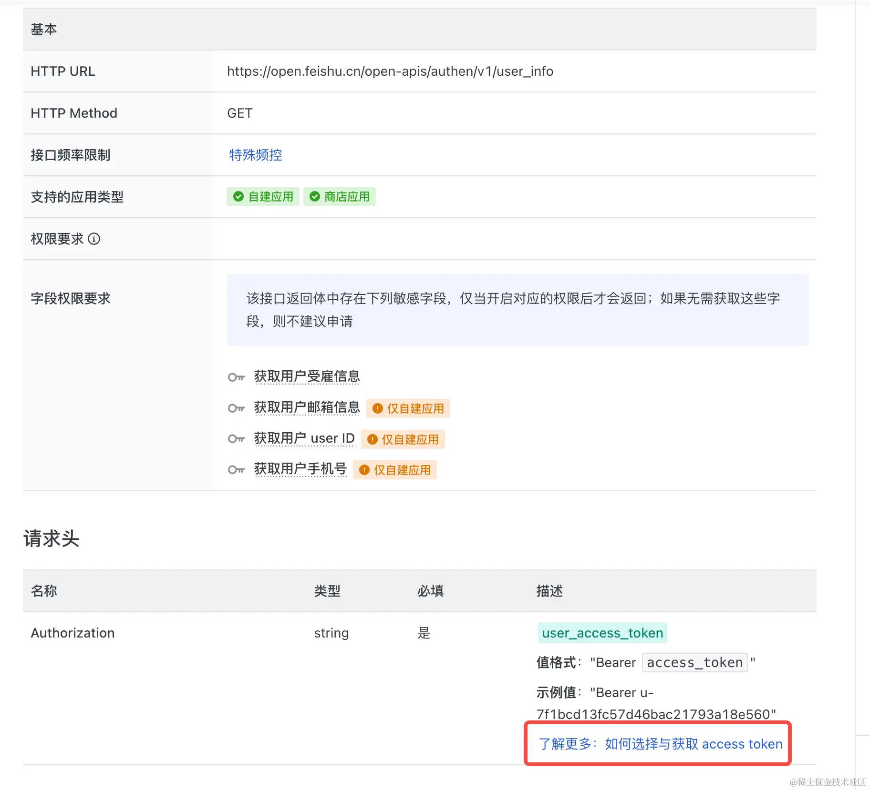Click warning icon on user ID 仅自建应用 badge
Image resolution: width=869 pixels, height=790 pixels.
click(372, 439)
